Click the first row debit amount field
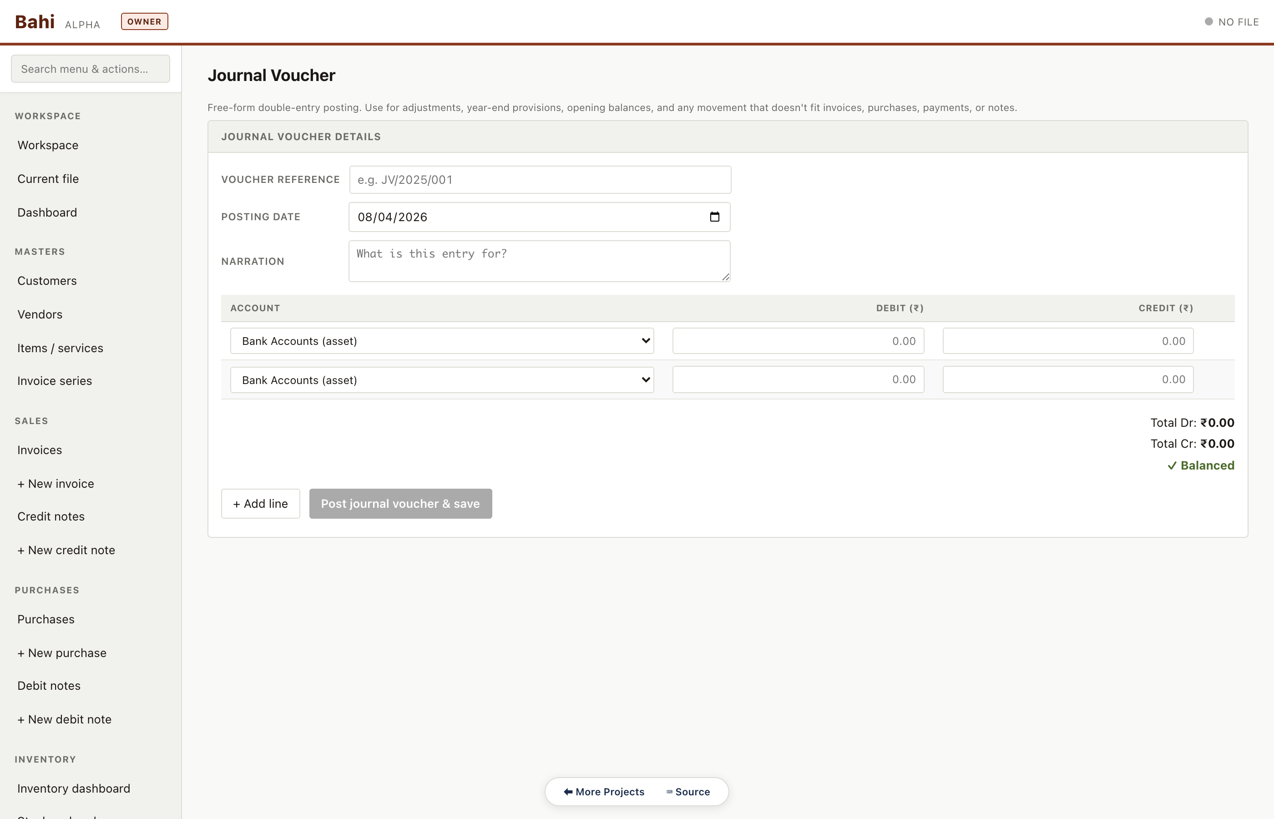 pyautogui.click(x=798, y=341)
